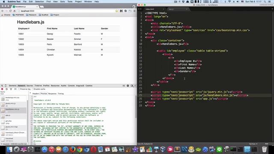
Task: Open the POSTMAN bookmark
Action: 18,15
